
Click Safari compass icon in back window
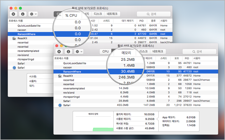pos(14,68)
